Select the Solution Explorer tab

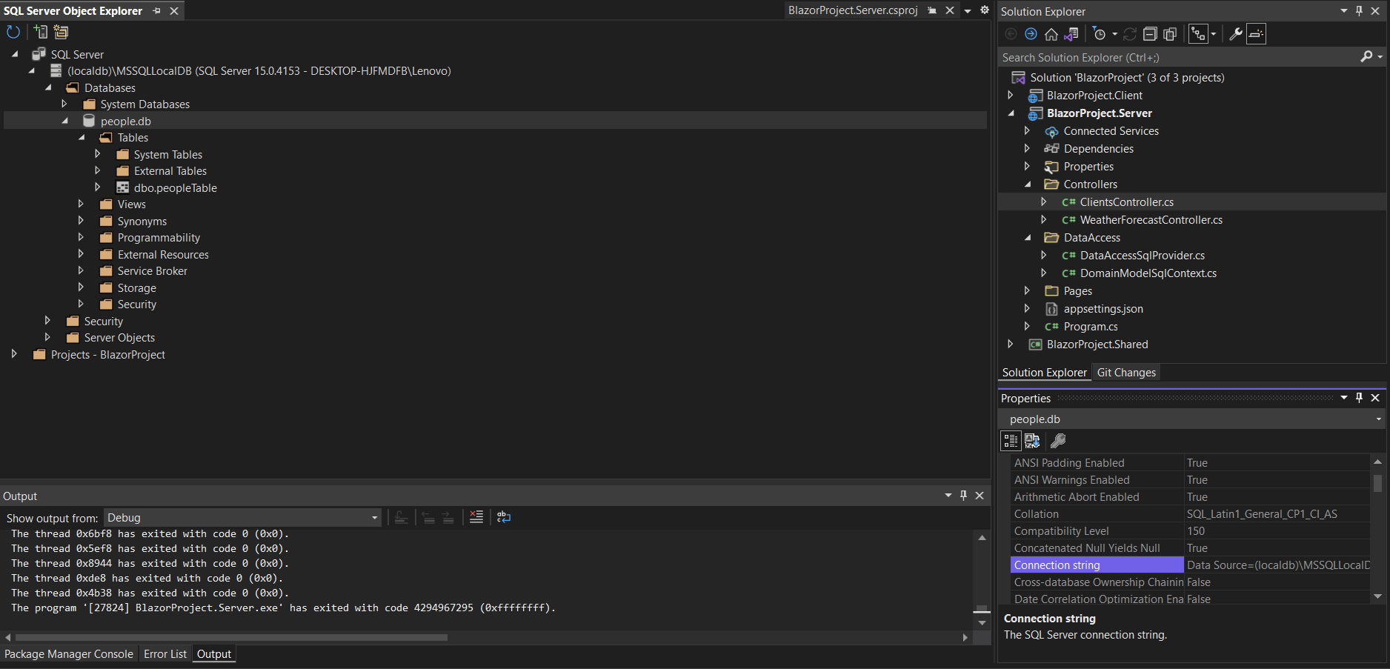[1044, 373]
